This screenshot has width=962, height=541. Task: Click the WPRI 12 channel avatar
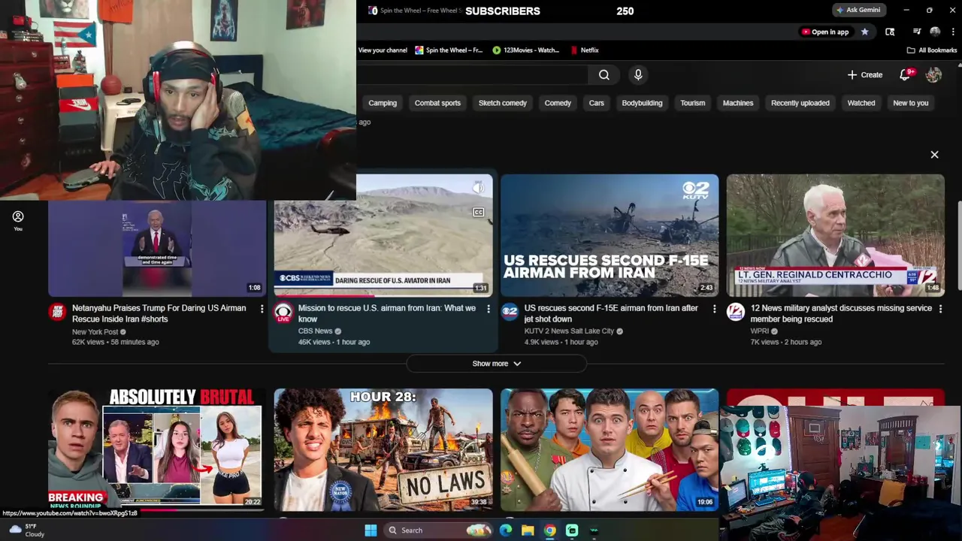click(736, 312)
